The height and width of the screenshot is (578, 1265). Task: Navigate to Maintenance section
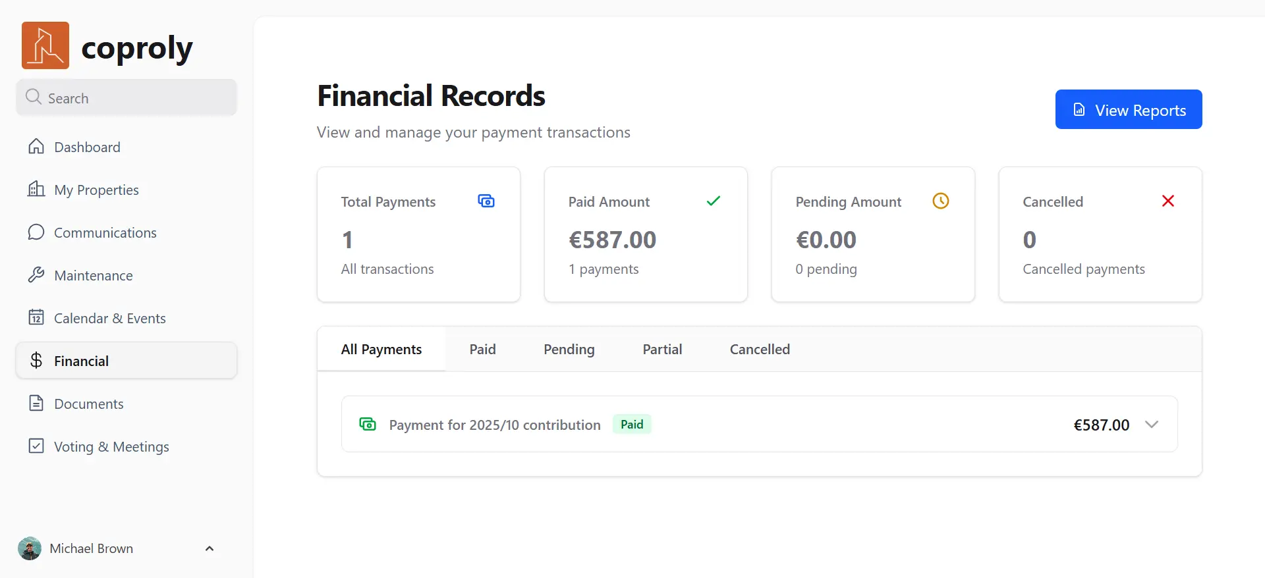pos(126,275)
